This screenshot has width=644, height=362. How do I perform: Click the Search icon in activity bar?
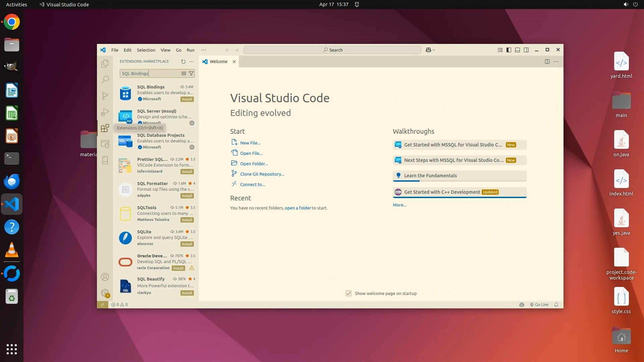point(105,79)
